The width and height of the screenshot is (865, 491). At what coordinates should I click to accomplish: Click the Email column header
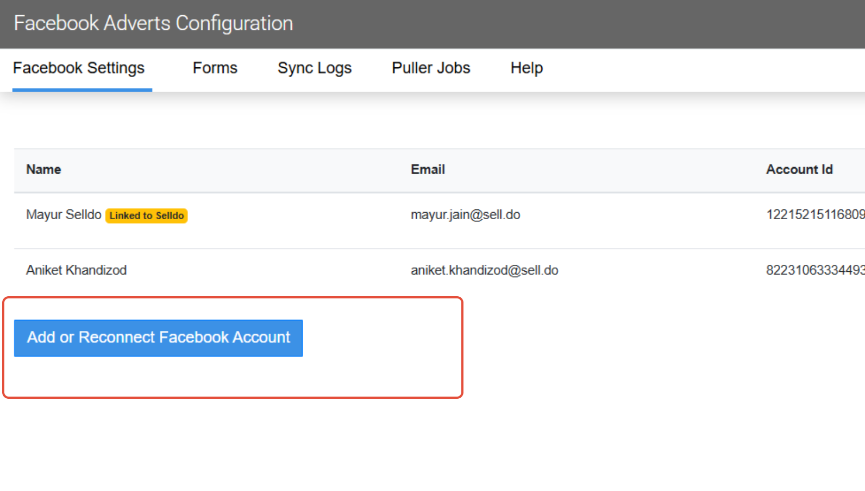[x=428, y=170]
